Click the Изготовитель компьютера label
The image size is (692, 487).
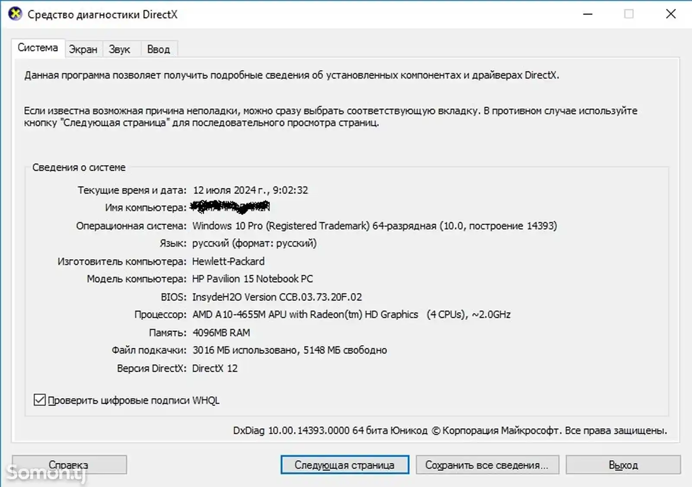pos(122,261)
